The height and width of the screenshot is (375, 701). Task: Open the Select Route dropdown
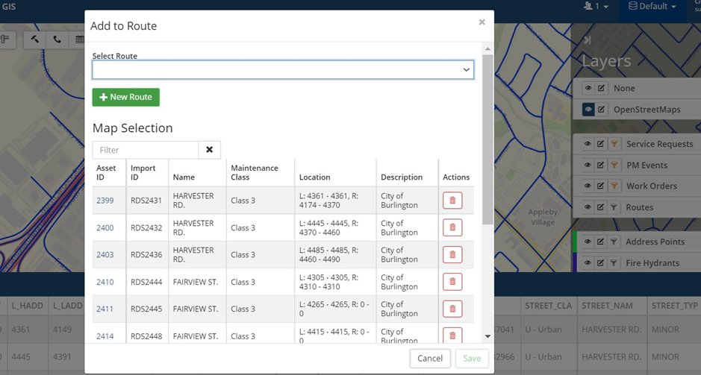coord(283,70)
